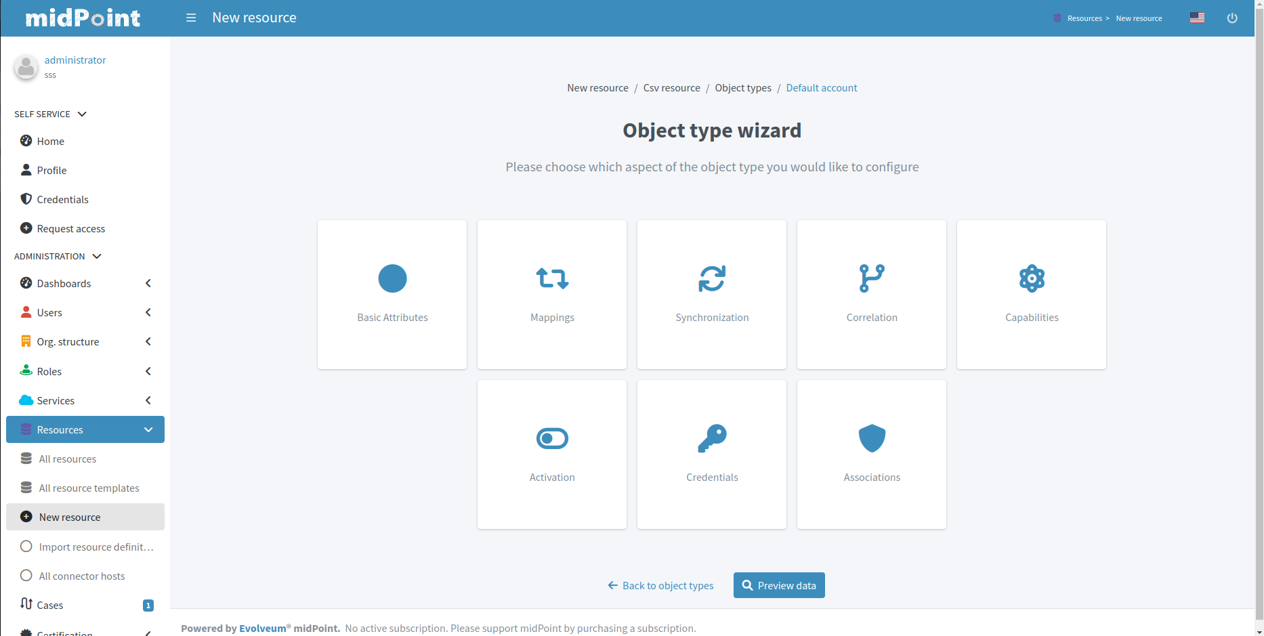Click the power logout icon

(x=1233, y=18)
